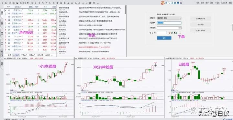Click the refresh circular arrow icon
This screenshot has width=233, height=120.
[28, 3]
